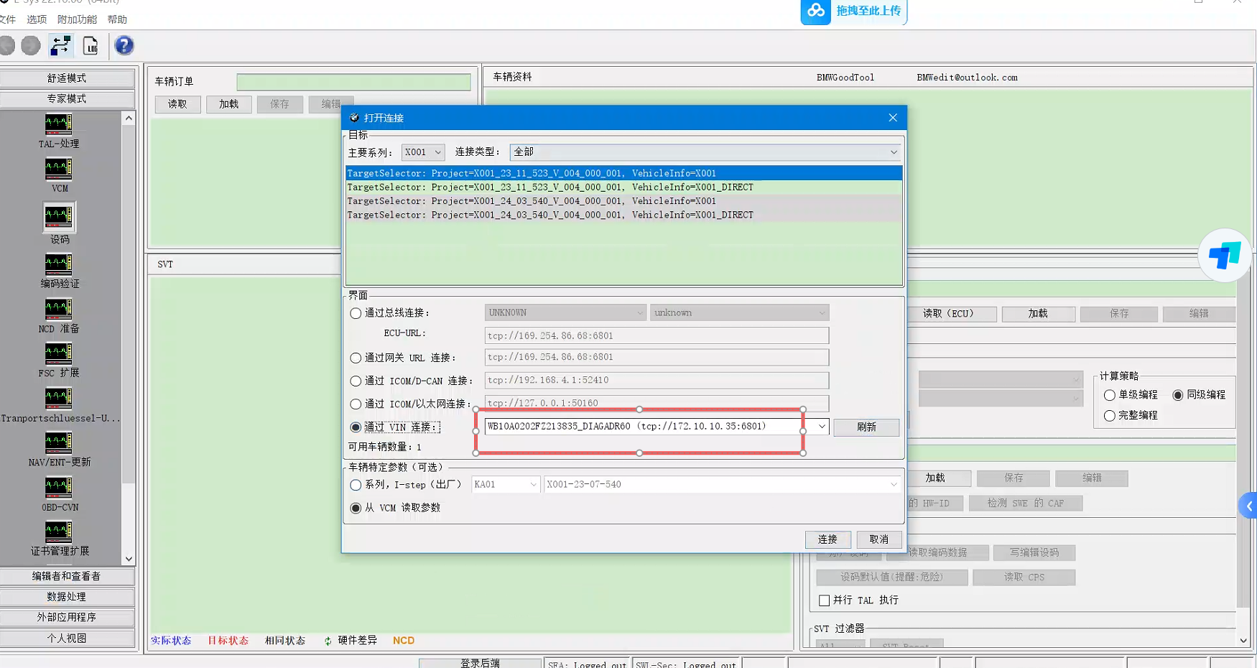The width and height of the screenshot is (1257, 668).
Task: Click the connect toolbar icon
Action: [x=60, y=46]
